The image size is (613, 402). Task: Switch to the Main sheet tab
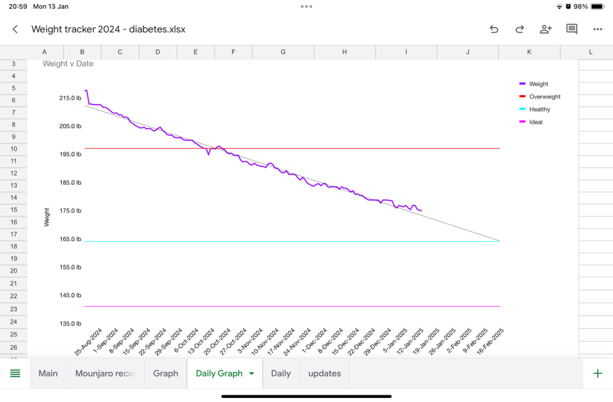[x=48, y=373]
